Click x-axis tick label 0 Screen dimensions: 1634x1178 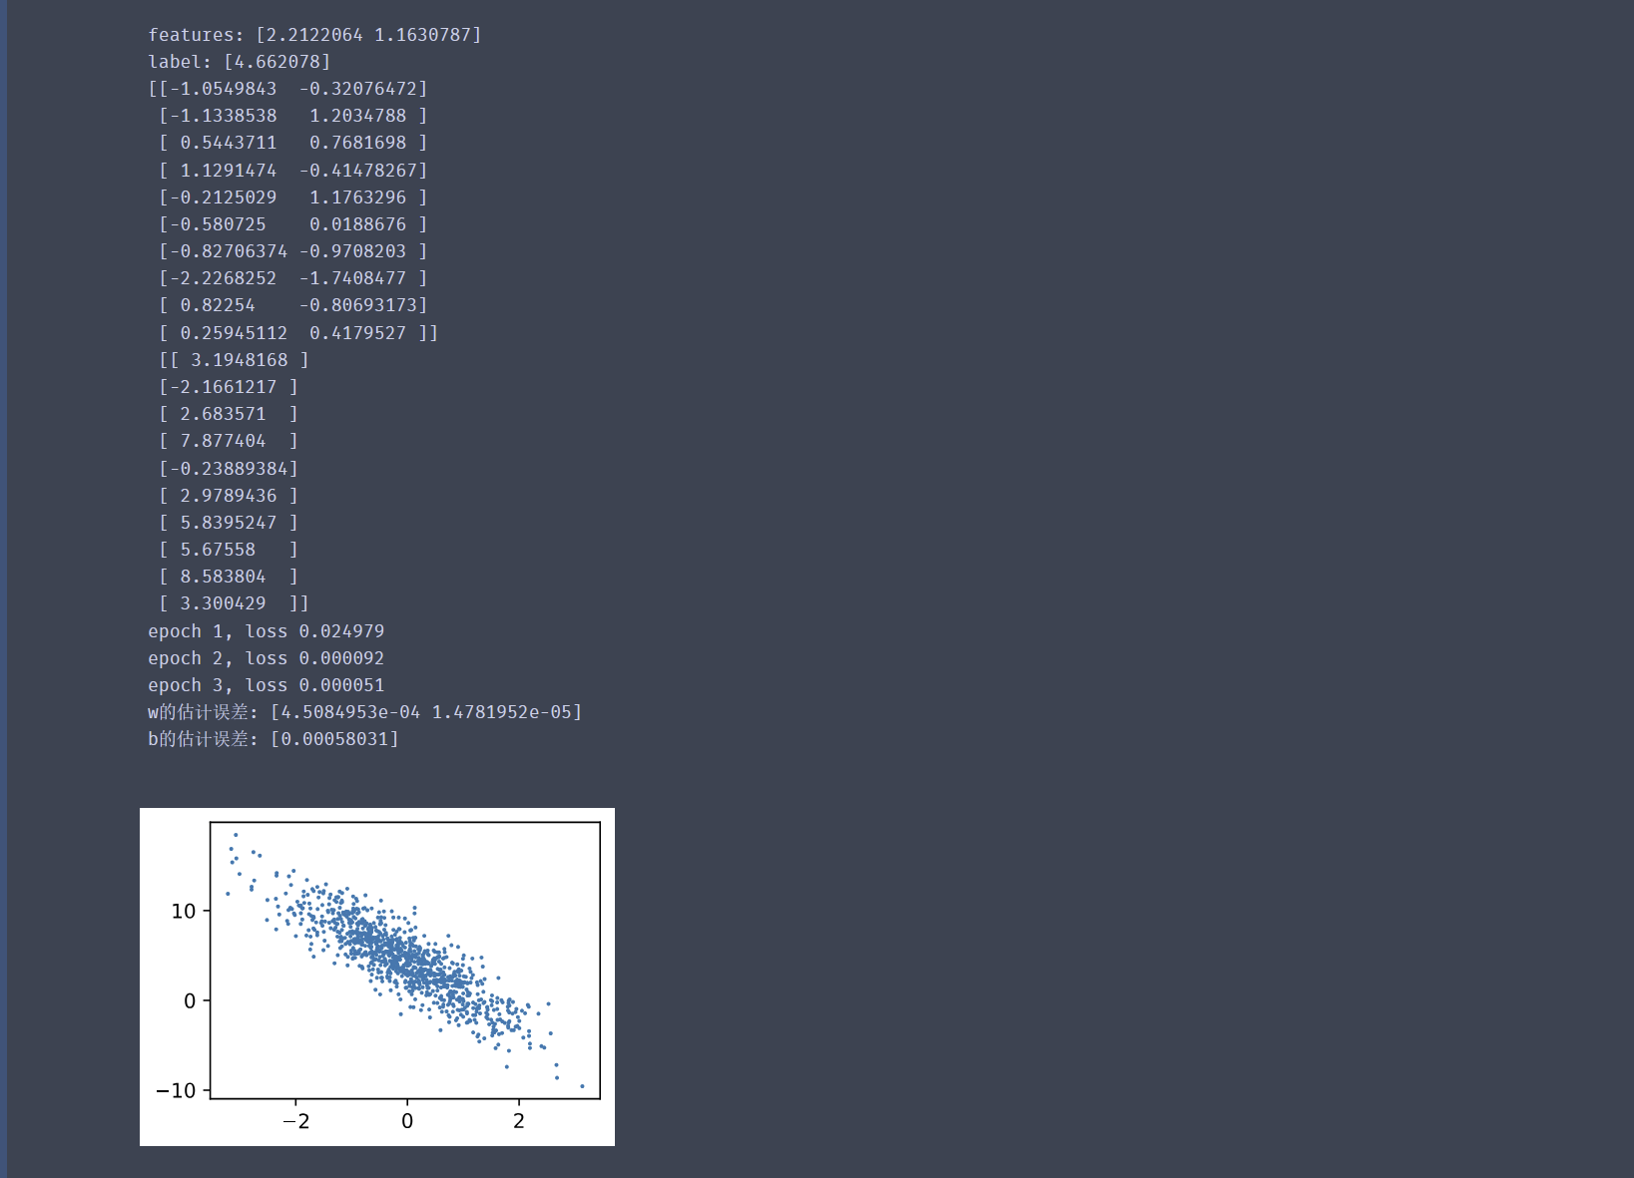(407, 1121)
